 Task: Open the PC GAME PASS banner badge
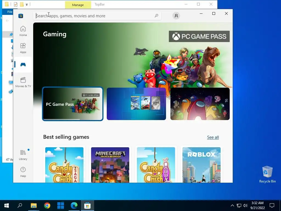(x=199, y=37)
